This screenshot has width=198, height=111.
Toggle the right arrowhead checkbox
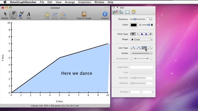point(151,59)
